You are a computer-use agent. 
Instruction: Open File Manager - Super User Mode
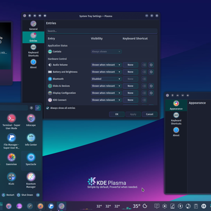[x=12, y=141]
